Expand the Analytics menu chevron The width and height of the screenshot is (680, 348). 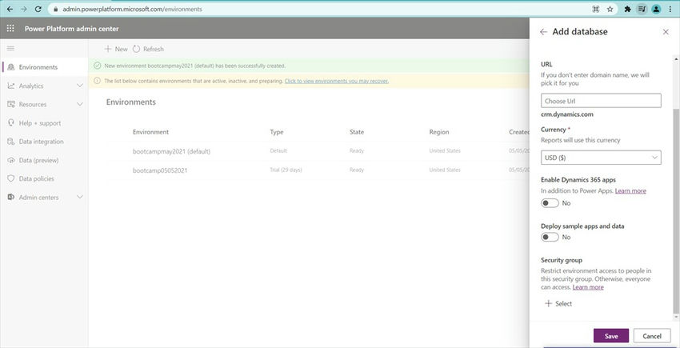(80, 86)
